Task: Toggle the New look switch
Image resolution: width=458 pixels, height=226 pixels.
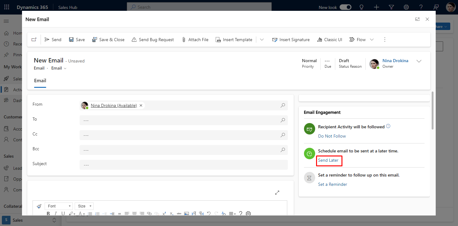Action: [x=346, y=7]
